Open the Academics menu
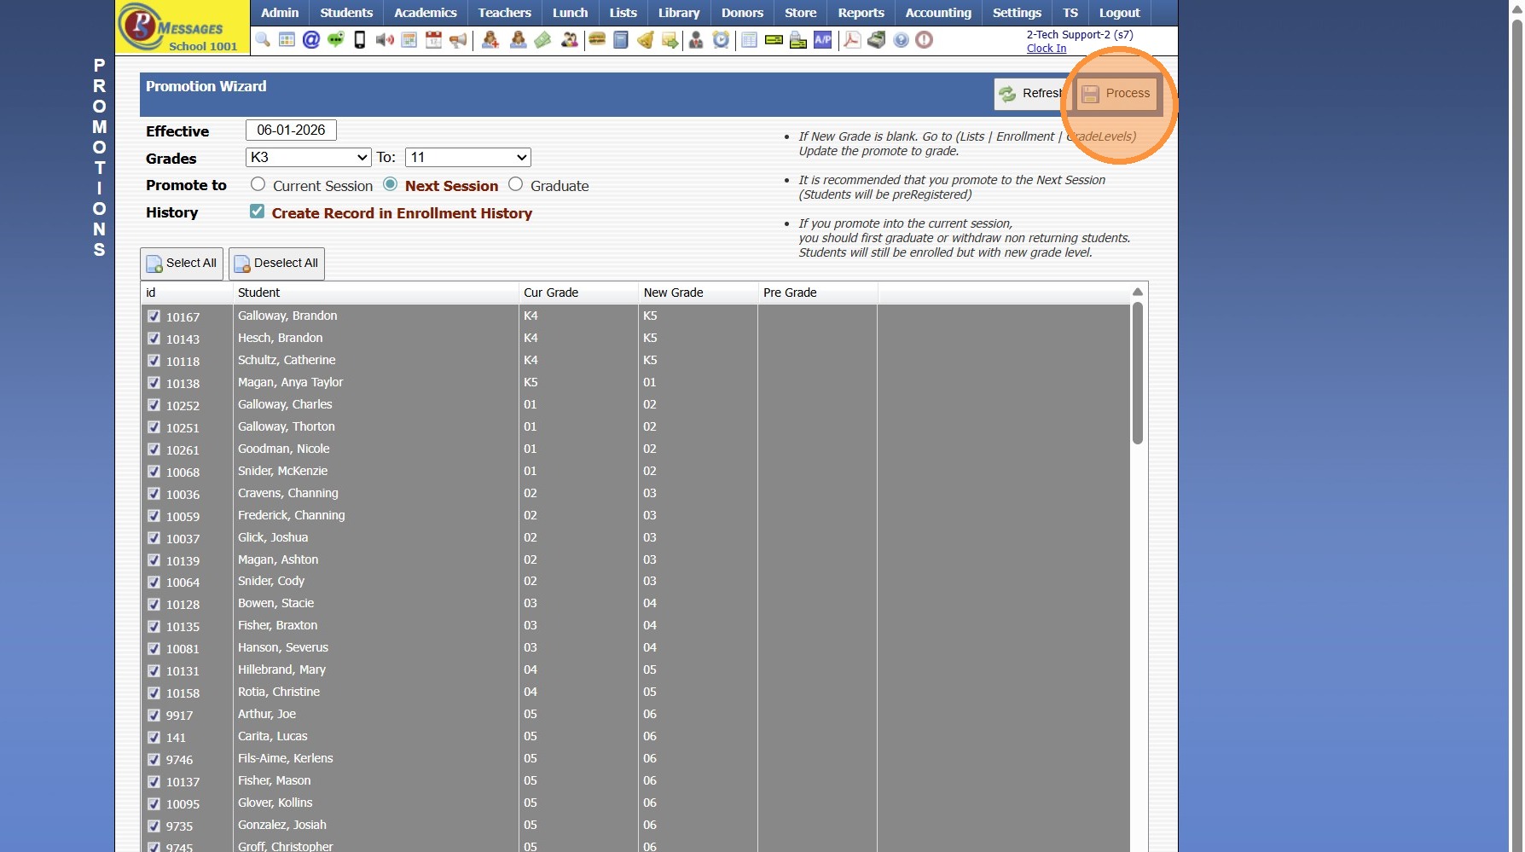 pyautogui.click(x=426, y=13)
